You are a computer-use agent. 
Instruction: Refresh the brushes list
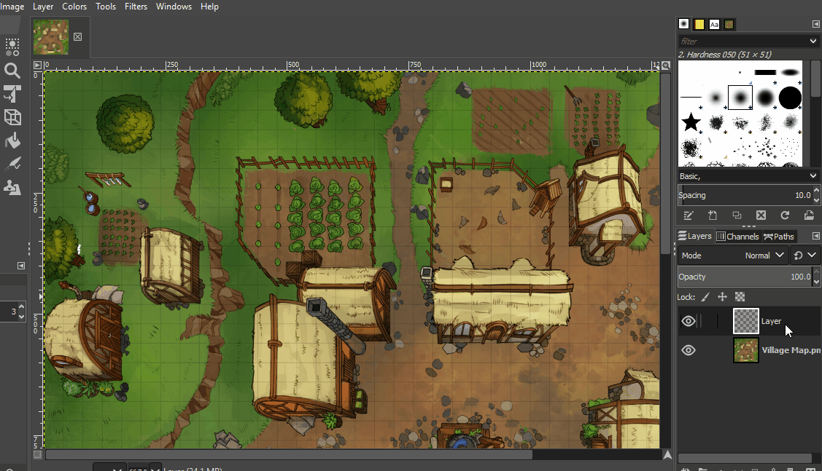(x=785, y=215)
